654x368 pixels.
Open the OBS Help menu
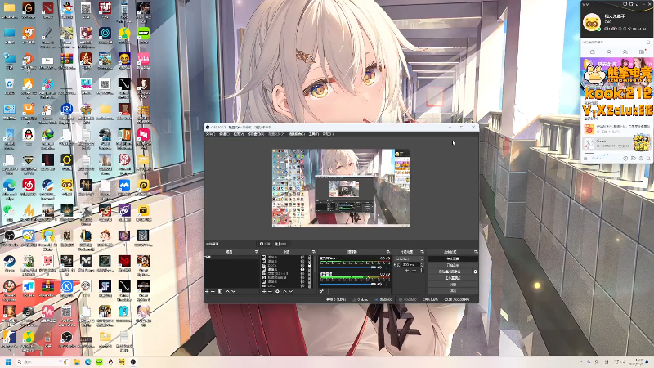pyautogui.click(x=329, y=134)
